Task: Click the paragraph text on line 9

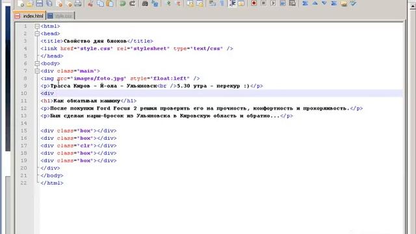Action: 151,86
